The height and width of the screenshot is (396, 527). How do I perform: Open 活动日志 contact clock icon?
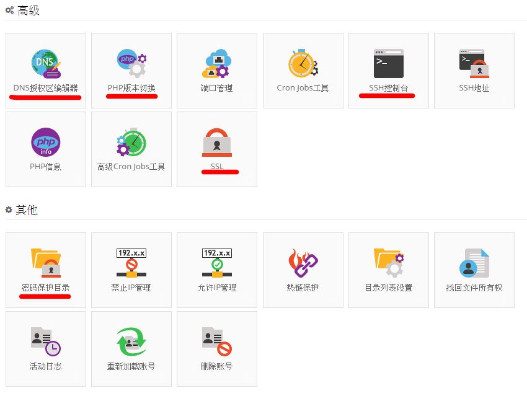click(x=46, y=341)
